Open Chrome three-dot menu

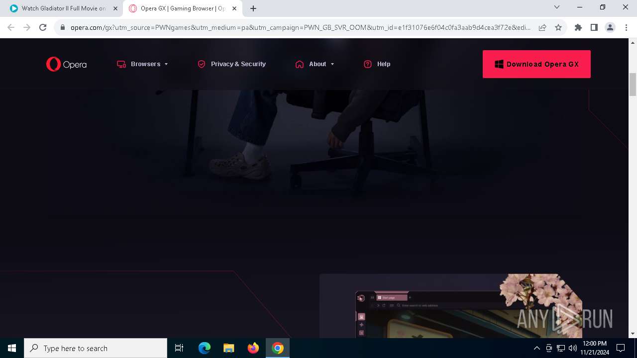point(626,28)
